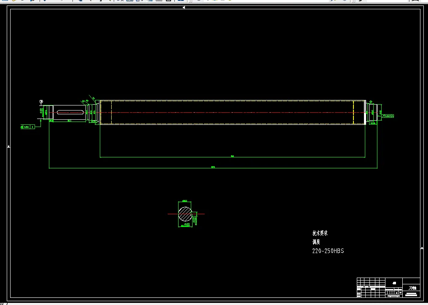Viewport: 428px width, 305px height.
Task: Pick the overall shaft length dimension text
Action: tap(213, 167)
